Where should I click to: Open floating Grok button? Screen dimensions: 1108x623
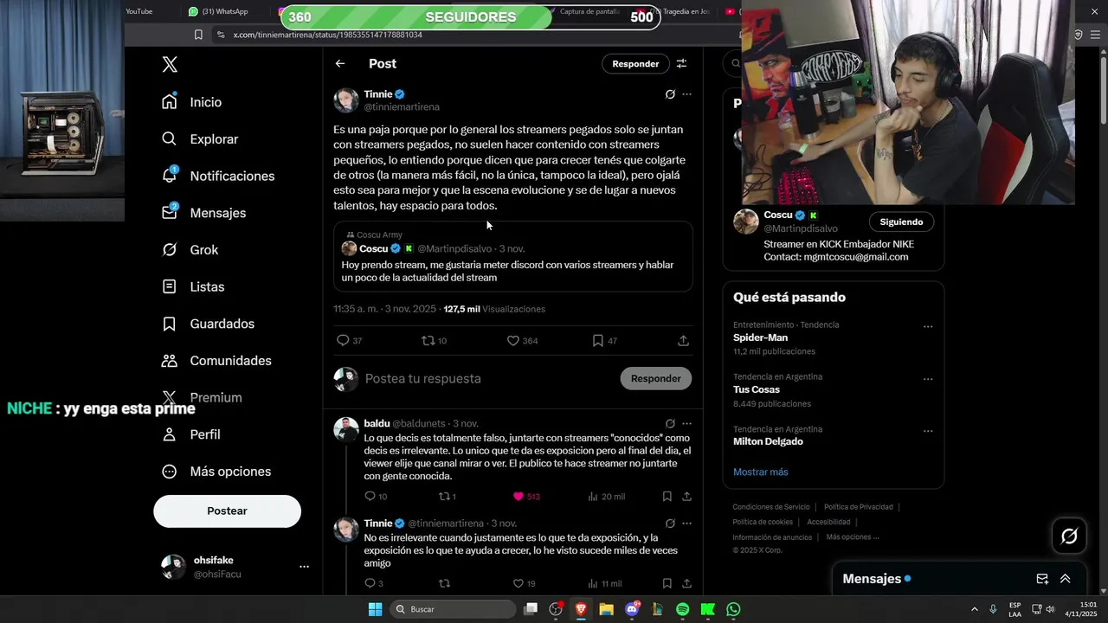pos(1069,536)
